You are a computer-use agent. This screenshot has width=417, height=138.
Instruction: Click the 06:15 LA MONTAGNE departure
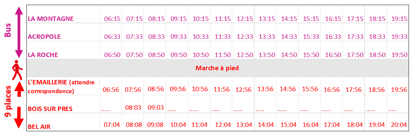point(112,19)
